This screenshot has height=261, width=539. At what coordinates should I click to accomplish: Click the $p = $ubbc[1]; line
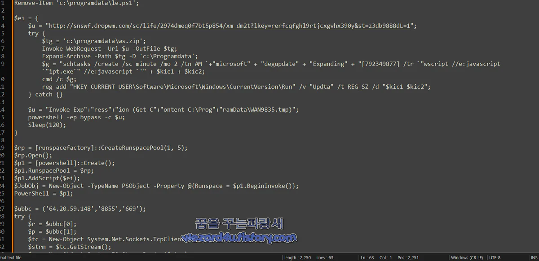point(52,231)
